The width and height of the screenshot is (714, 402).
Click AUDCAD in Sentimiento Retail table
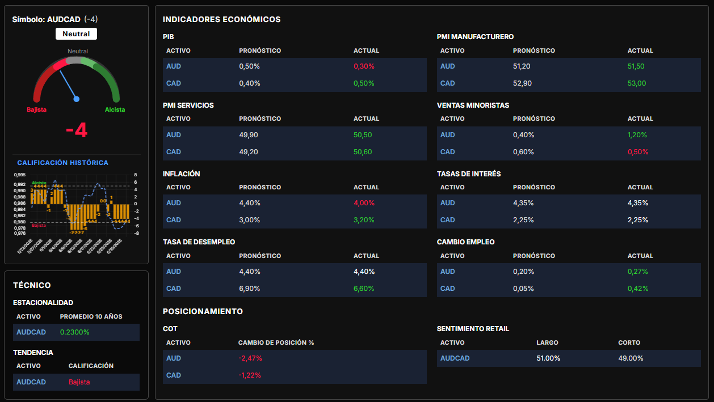click(x=455, y=358)
